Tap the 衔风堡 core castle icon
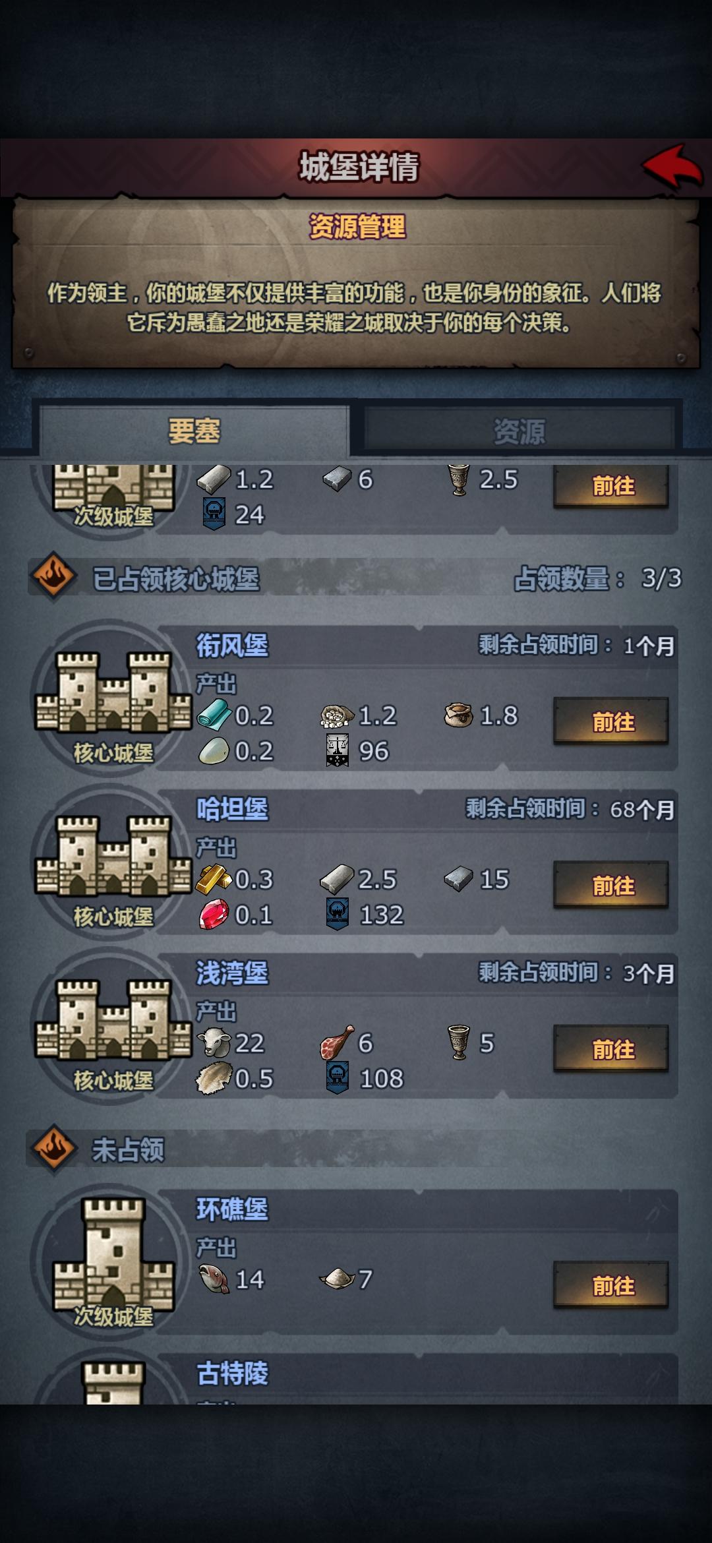 113,692
